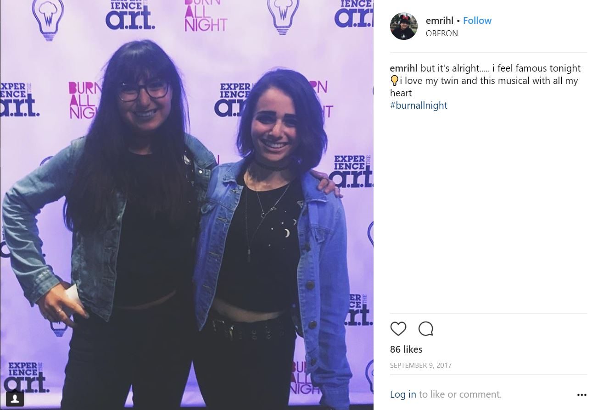Follow the emrihl account
The height and width of the screenshot is (410, 603).
pyautogui.click(x=477, y=21)
